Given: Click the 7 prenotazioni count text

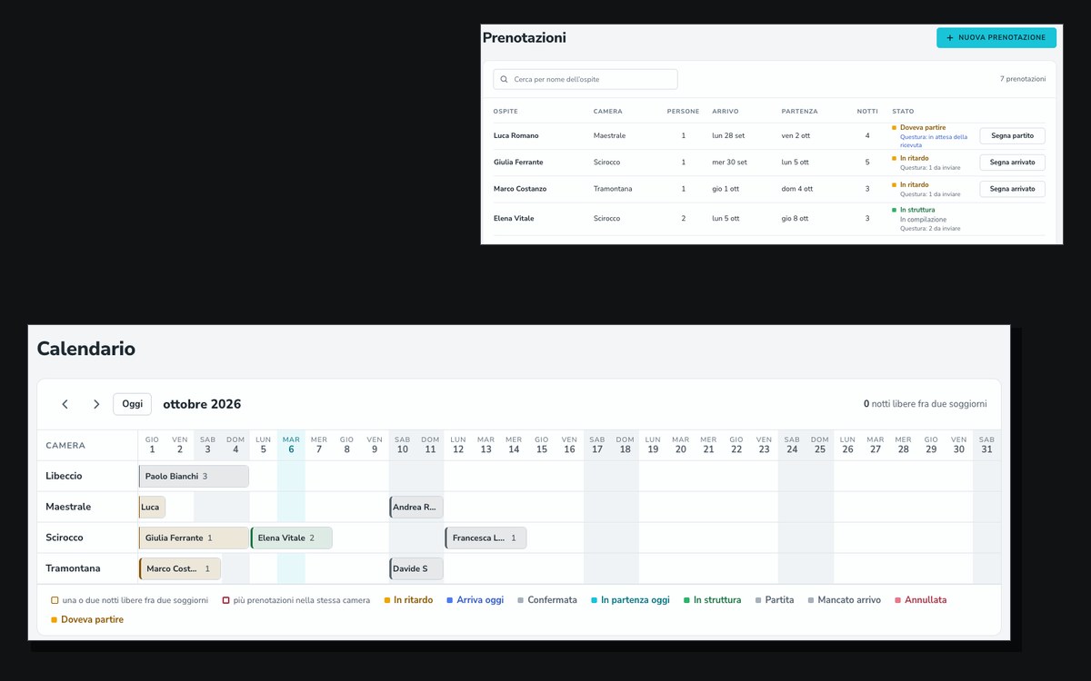Looking at the screenshot, I should coord(1023,79).
